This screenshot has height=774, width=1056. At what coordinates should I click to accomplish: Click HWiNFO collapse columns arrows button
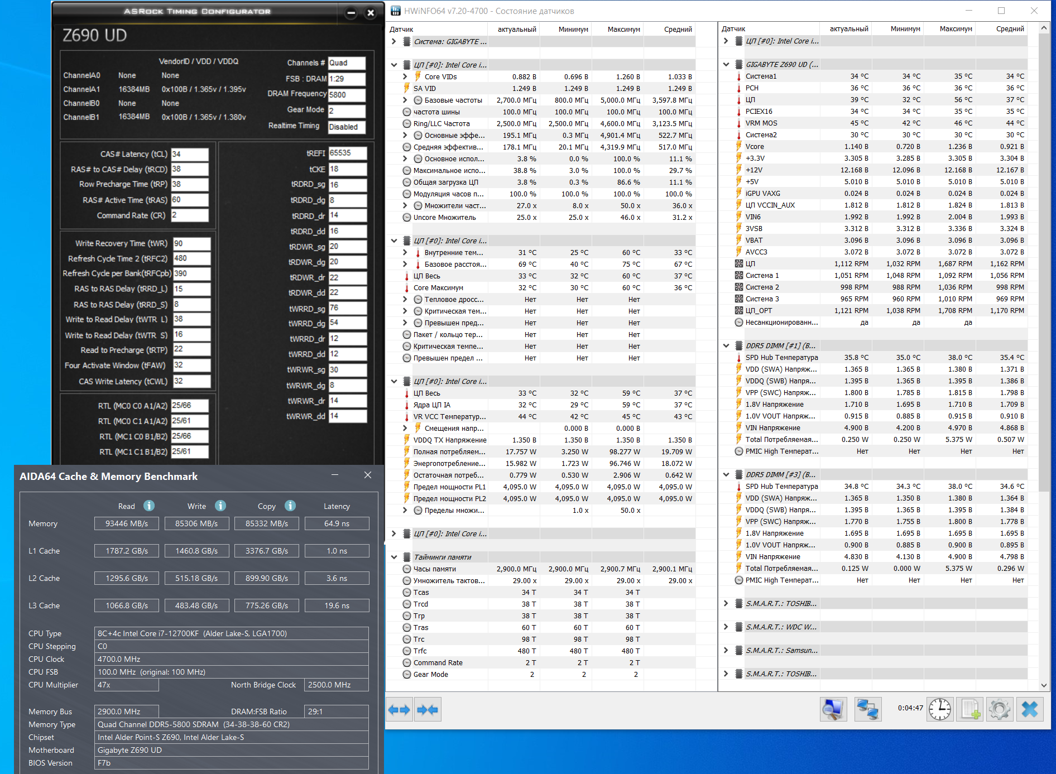pos(428,710)
